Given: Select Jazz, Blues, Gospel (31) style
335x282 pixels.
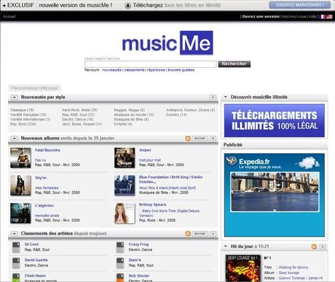Looking at the screenshot, I should pyautogui.click(x=82, y=124).
